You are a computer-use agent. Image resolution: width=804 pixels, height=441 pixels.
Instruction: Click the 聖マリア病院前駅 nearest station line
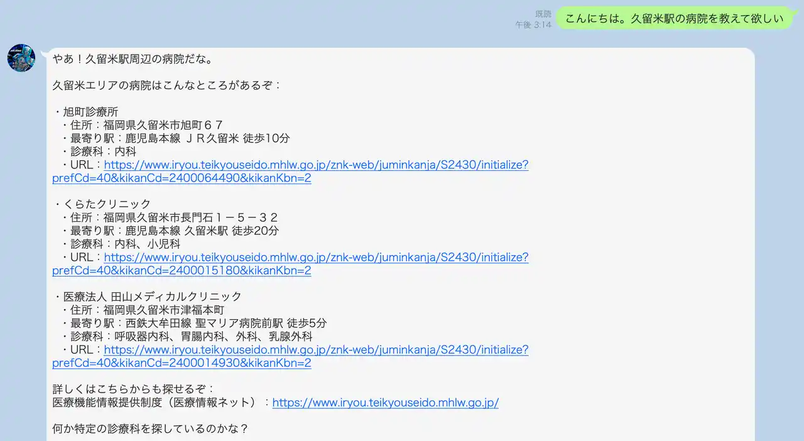(x=198, y=324)
